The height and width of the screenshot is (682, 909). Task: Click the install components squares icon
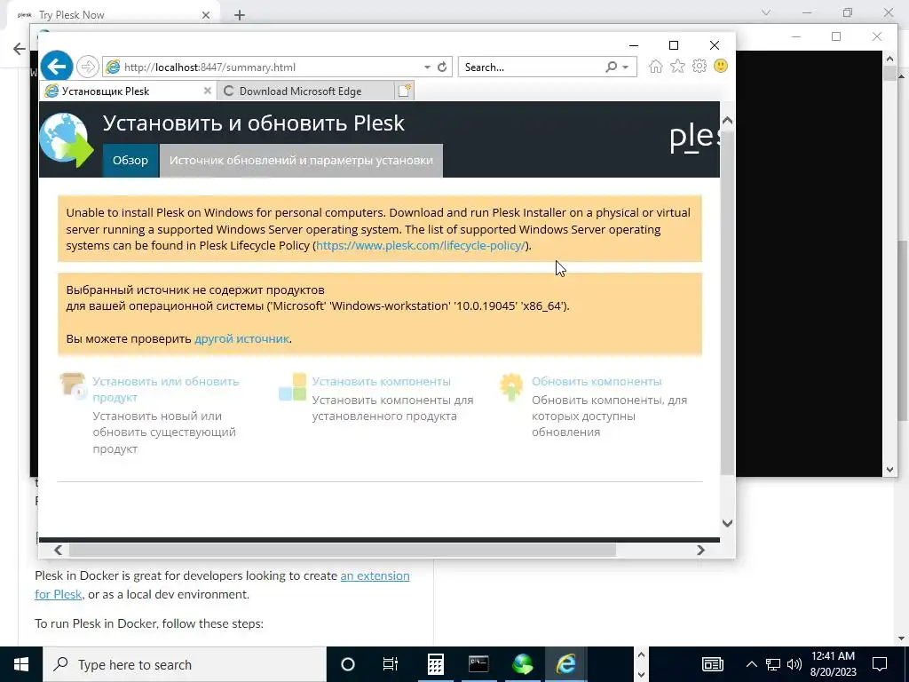[x=292, y=387]
